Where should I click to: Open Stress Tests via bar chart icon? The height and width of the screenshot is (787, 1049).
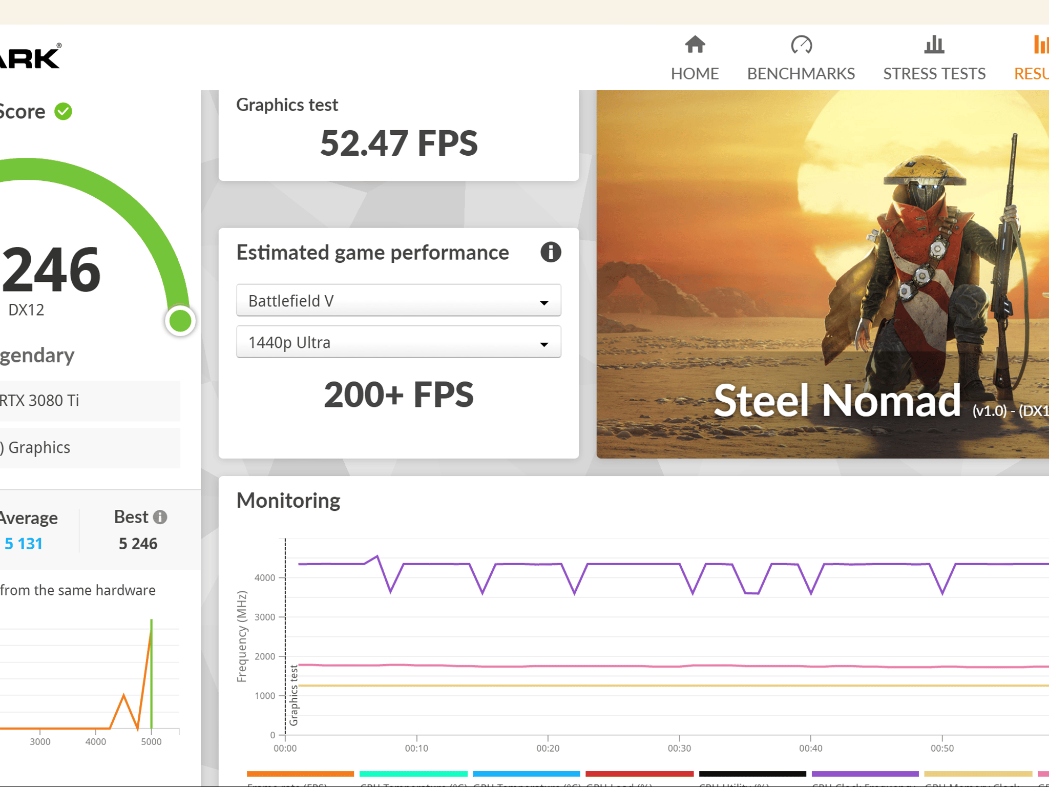click(x=934, y=45)
